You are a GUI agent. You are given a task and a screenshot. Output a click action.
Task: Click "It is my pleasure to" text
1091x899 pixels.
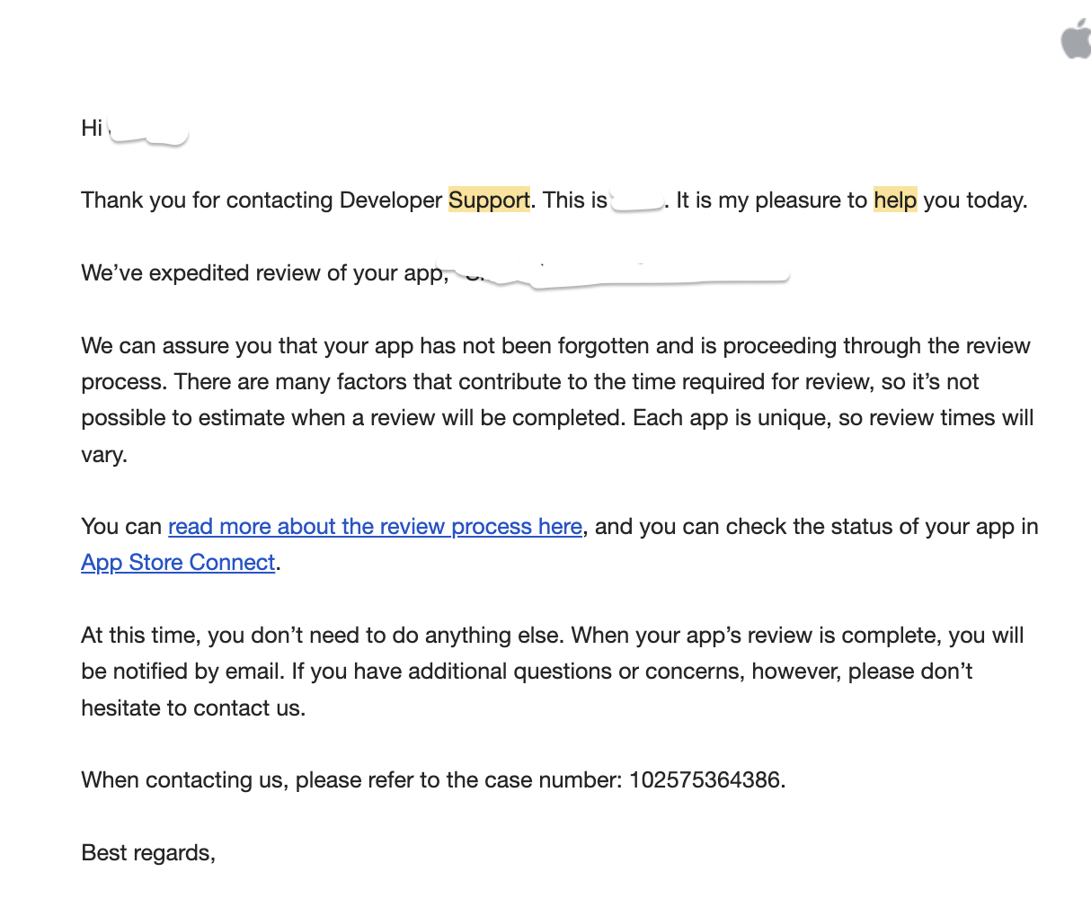(x=771, y=200)
